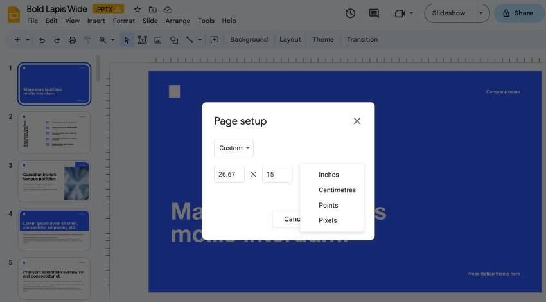The height and width of the screenshot is (302, 546).
Task: Click the undo icon in toolbar
Action: tap(42, 40)
